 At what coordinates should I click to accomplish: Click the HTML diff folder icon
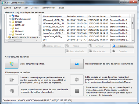pyautogui.click(x=13, y=25)
